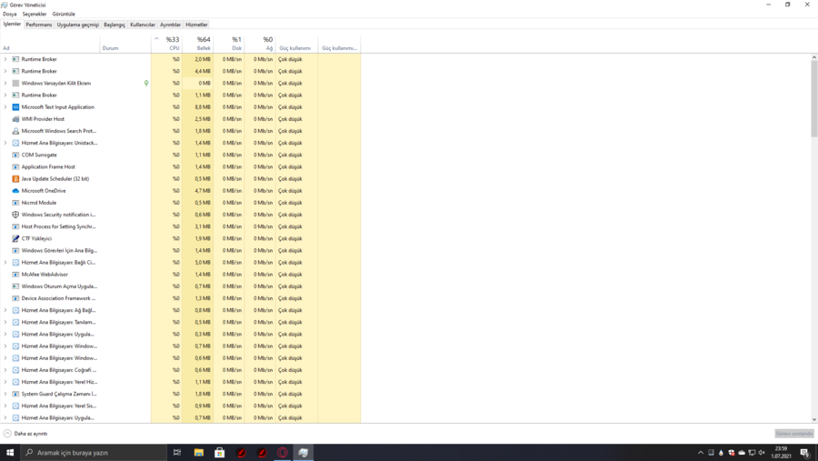Click the Java Update Scheduler process icon
Viewport: 818px width, 461px height.
tap(15, 179)
